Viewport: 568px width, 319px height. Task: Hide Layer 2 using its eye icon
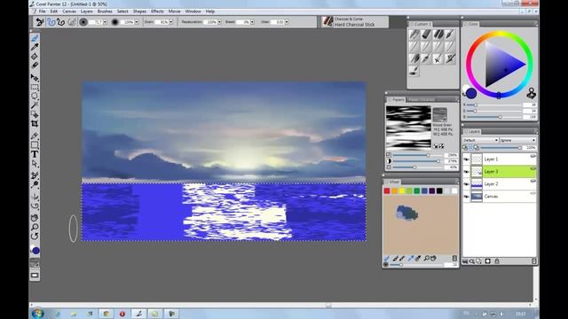(467, 184)
